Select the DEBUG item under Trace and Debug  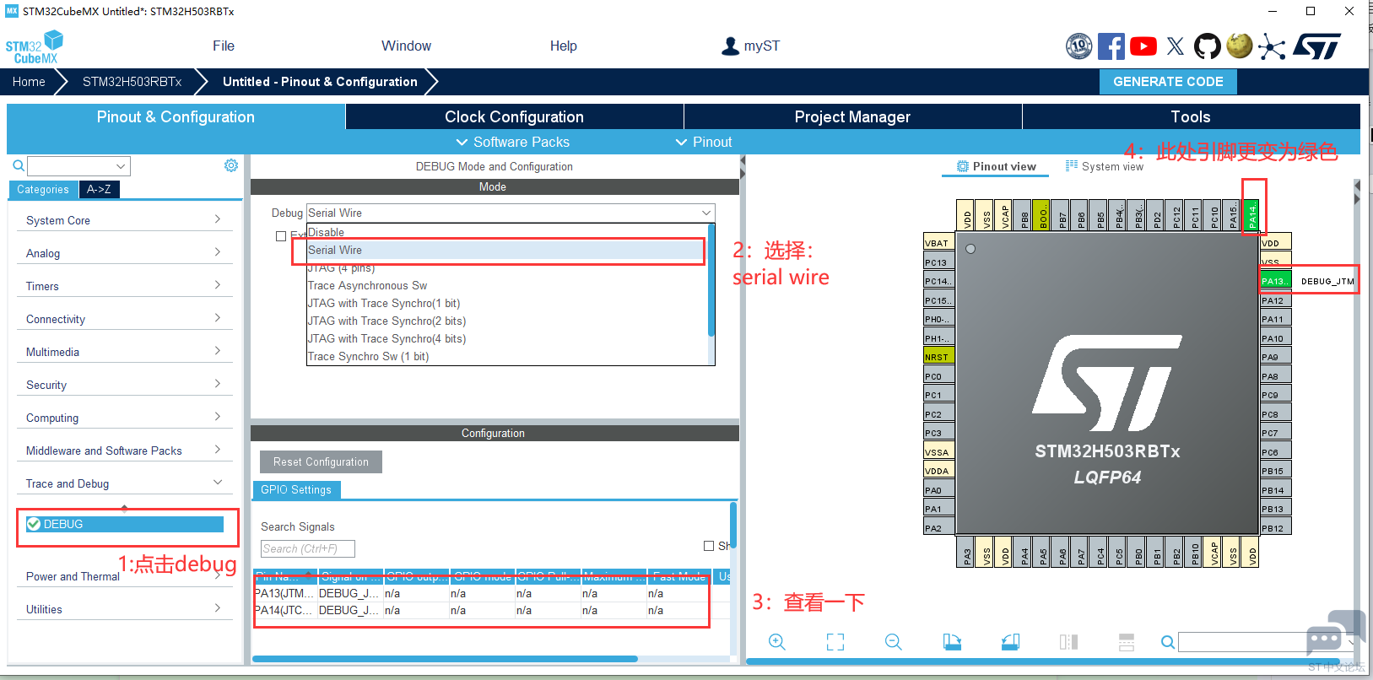[x=124, y=524]
